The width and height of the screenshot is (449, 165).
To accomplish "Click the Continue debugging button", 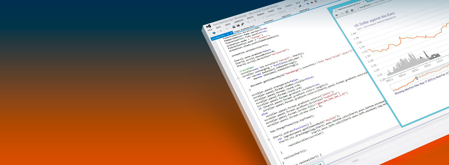I will (269, 16).
